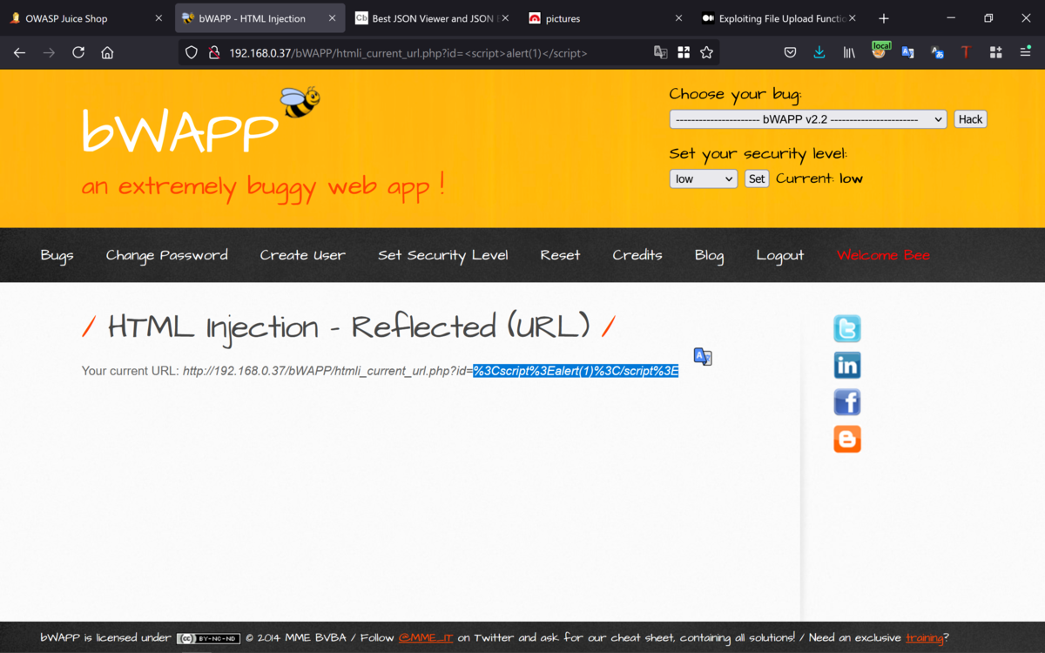Open Set Security Level in navigation
This screenshot has height=653, width=1045.
click(443, 255)
